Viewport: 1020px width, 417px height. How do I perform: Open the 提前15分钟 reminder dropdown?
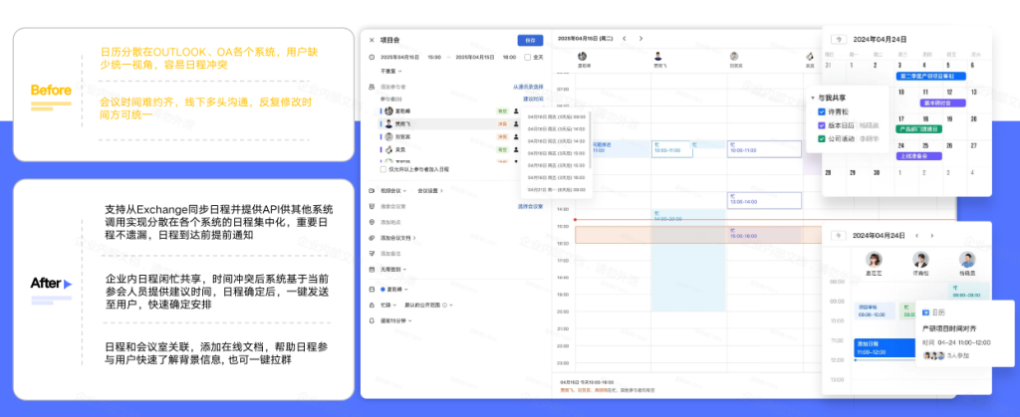[x=396, y=320]
